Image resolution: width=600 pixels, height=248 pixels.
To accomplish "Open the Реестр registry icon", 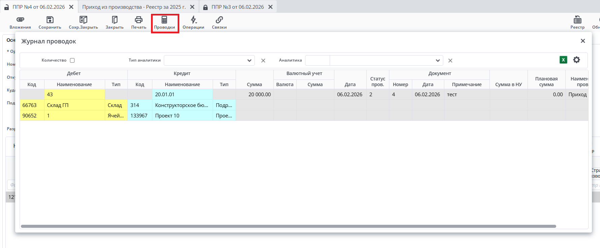I will click(577, 20).
